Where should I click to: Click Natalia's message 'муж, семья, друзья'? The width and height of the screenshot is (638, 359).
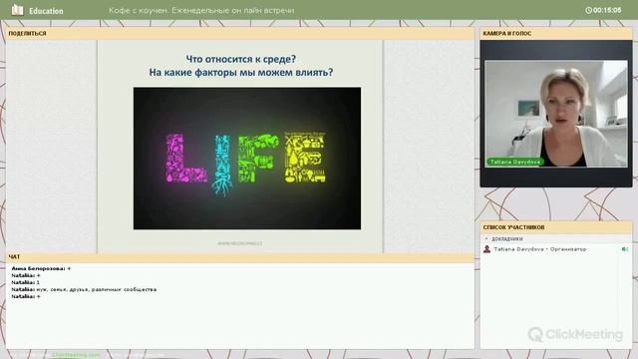pos(84,289)
